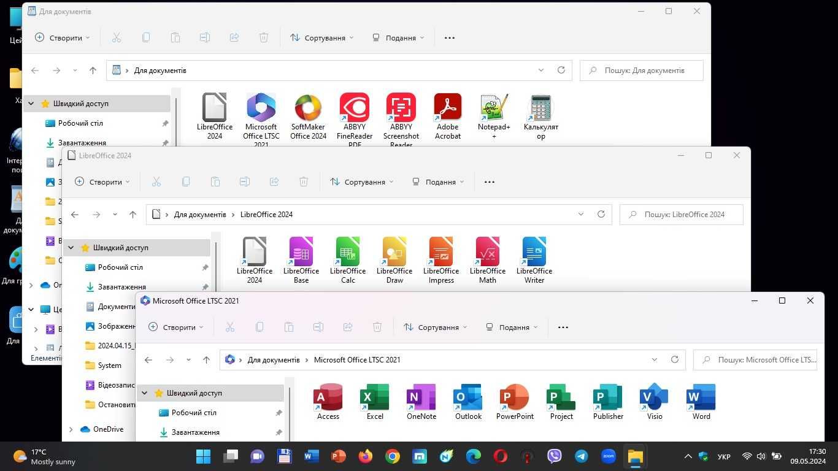Open Сортування dropdown in Microsoft Office window

pyautogui.click(x=435, y=327)
